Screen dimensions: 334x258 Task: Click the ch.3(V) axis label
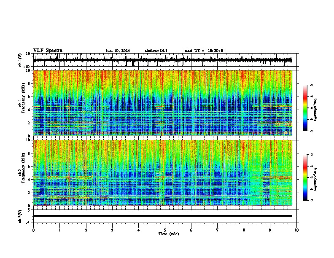pos(20,216)
